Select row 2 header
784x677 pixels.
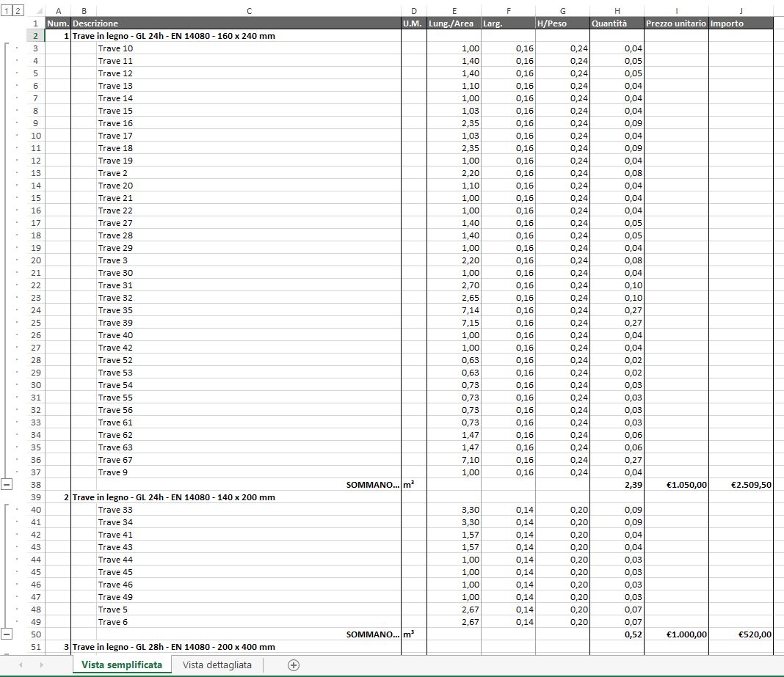click(35, 35)
